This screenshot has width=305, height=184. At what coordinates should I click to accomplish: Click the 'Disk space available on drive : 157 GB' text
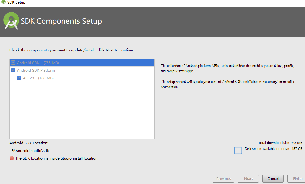pyautogui.click(x=273, y=149)
